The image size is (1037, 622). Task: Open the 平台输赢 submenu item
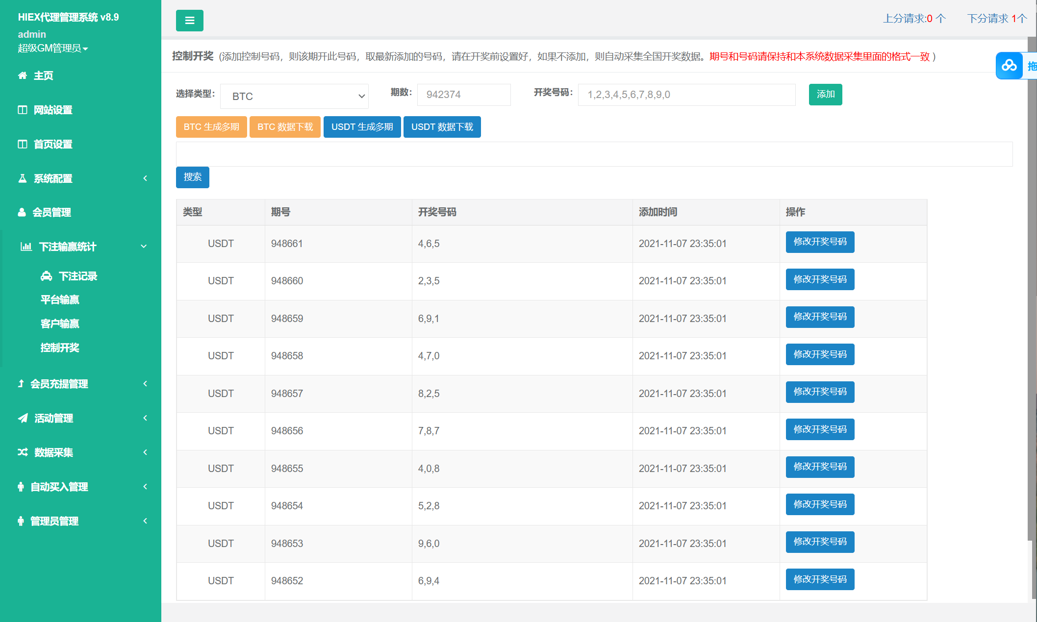point(60,299)
